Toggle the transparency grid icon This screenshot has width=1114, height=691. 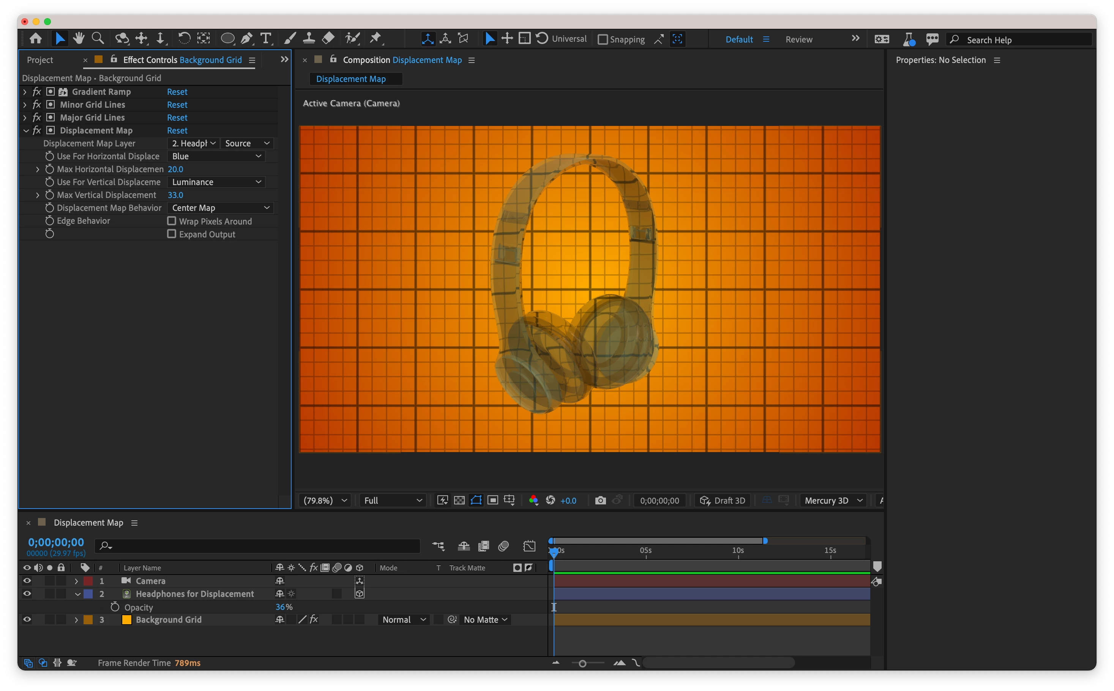coord(459,501)
